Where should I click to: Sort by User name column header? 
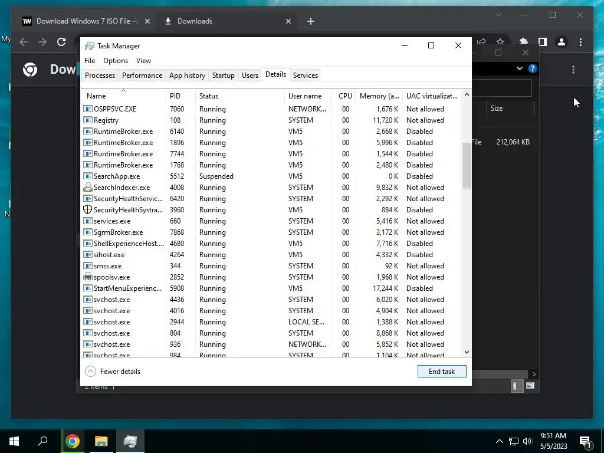coord(308,96)
